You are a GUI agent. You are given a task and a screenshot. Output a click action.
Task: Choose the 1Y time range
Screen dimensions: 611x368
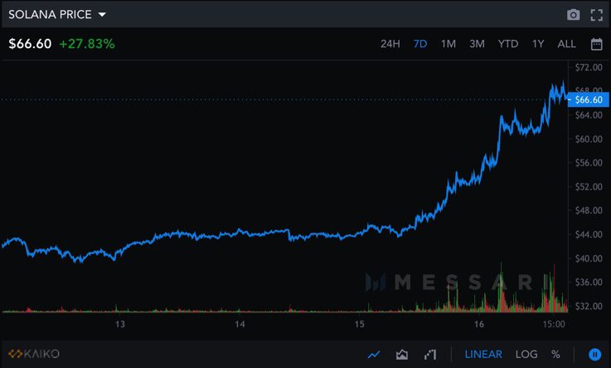[538, 44]
